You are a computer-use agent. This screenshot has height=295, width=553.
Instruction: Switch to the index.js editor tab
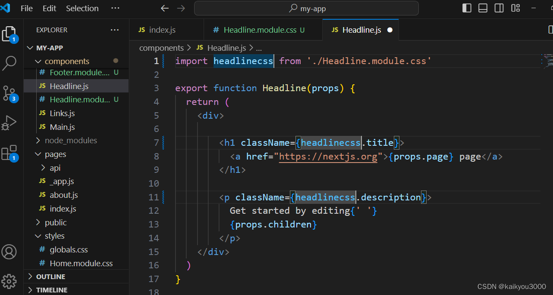pyautogui.click(x=167, y=30)
